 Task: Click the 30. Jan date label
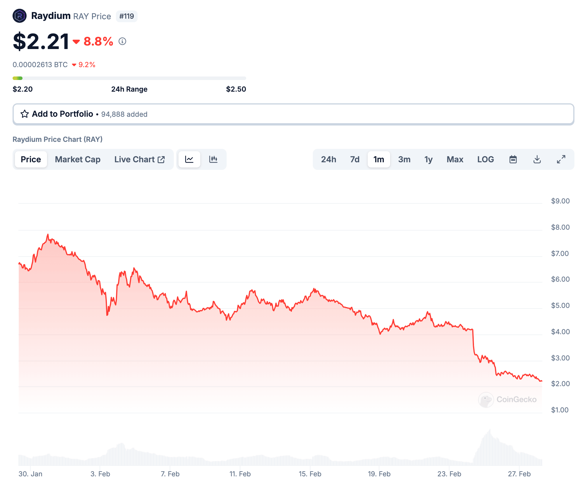coord(30,474)
